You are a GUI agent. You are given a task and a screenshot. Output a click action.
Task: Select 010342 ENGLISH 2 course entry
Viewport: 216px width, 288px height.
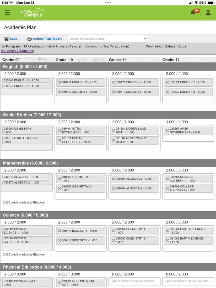27,86
